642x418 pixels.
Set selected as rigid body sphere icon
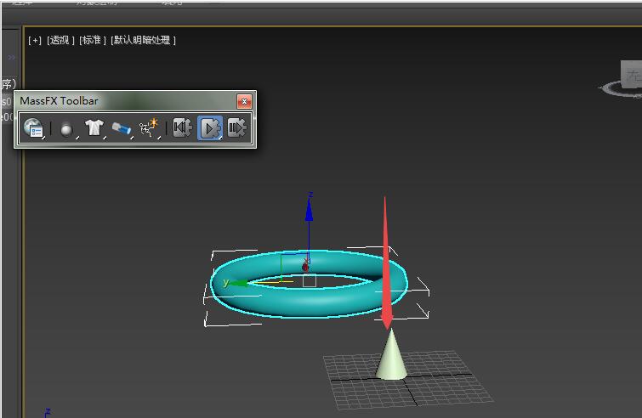tap(65, 128)
